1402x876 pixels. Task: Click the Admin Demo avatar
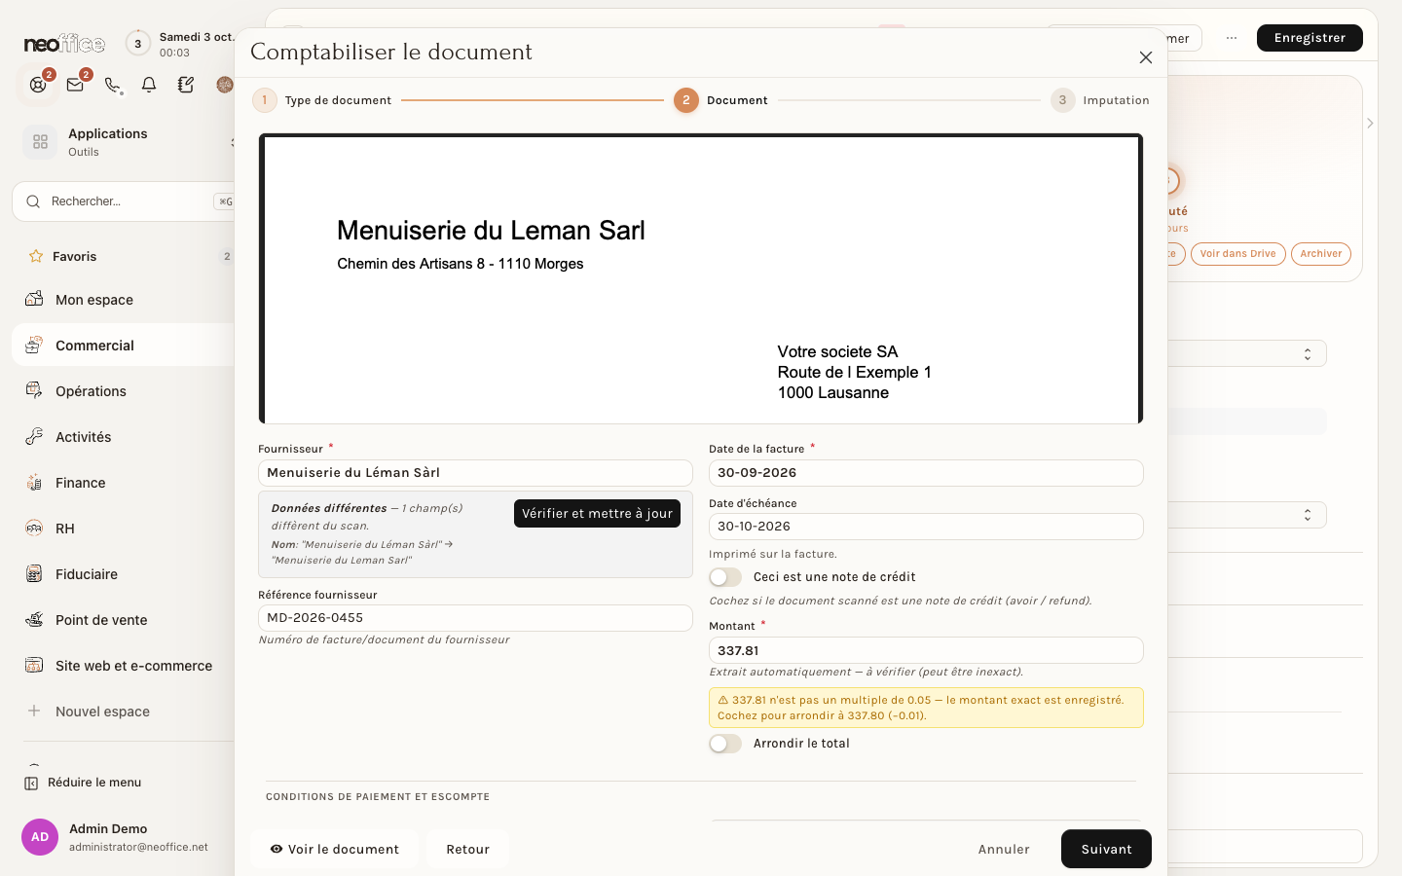(x=40, y=837)
